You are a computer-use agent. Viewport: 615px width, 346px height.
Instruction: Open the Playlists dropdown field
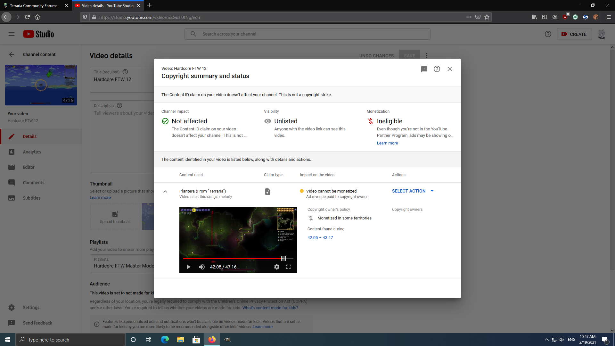[122, 263]
